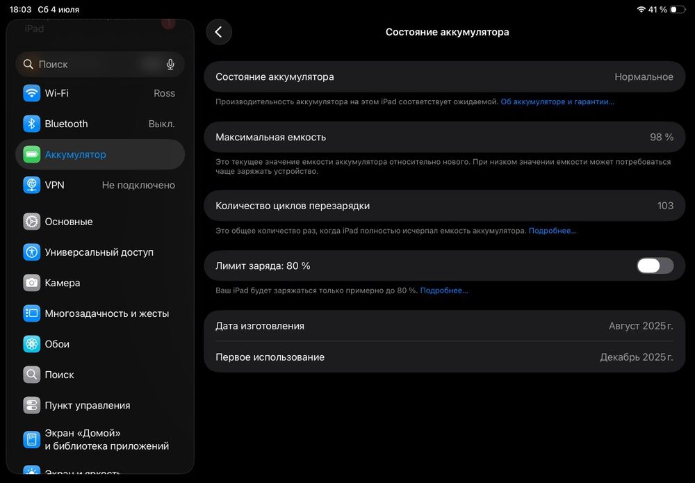The image size is (695, 483).
Task: Tap the 18:03 clock in status bar
Action: pos(20,9)
